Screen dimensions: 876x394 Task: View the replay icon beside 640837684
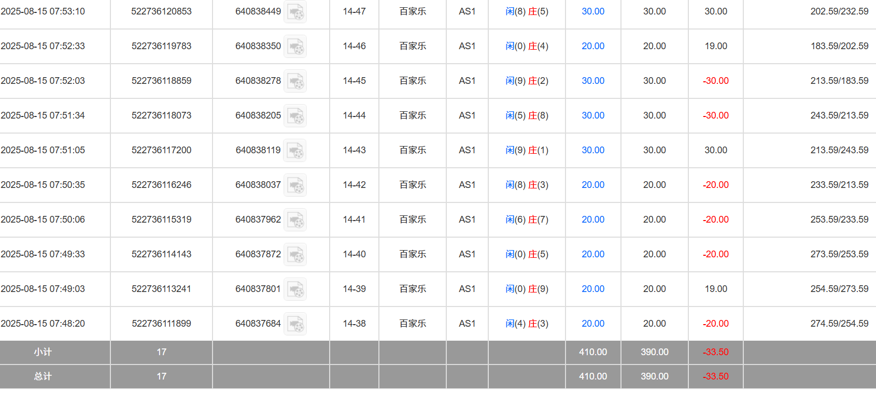295,324
